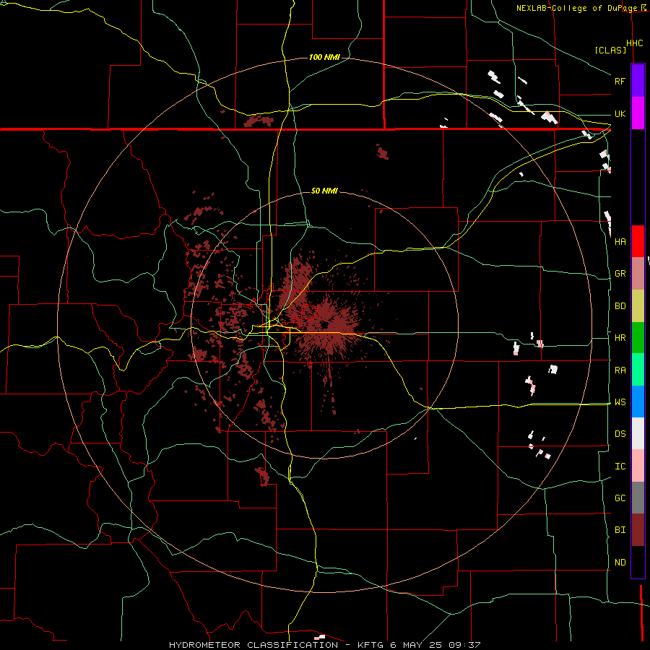The image size is (650, 650).
Task: Click the BI legend label
Action: tap(620, 530)
